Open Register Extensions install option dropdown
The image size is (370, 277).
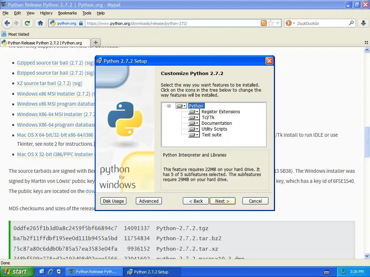[x=194, y=112]
